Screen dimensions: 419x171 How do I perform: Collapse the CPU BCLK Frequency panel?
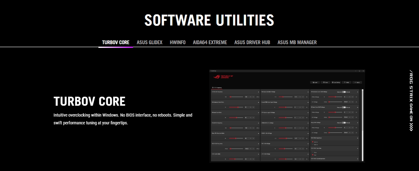[259, 92]
